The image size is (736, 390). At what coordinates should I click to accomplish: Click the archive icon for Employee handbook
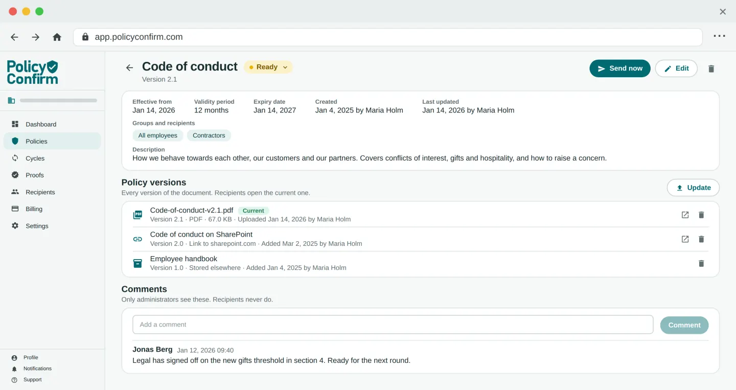point(137,263)
